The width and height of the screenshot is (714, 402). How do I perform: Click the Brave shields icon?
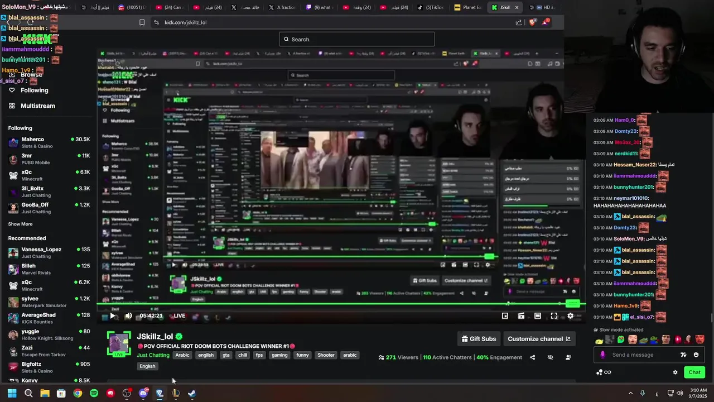[x=532, y=22]
